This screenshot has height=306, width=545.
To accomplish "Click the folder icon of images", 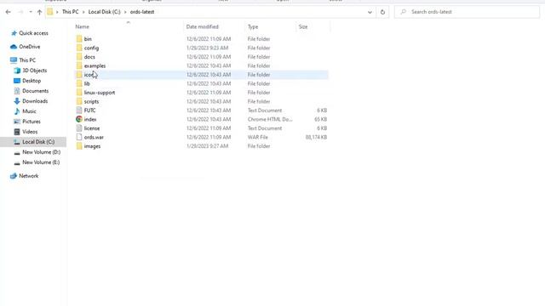I will tap(79, 146).
